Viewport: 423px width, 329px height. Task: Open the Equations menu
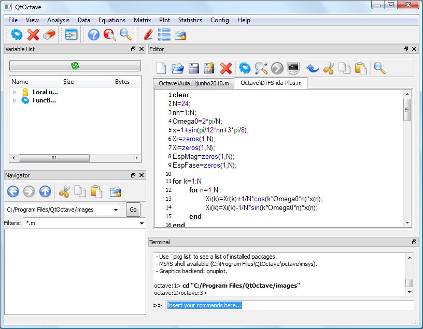112,20
